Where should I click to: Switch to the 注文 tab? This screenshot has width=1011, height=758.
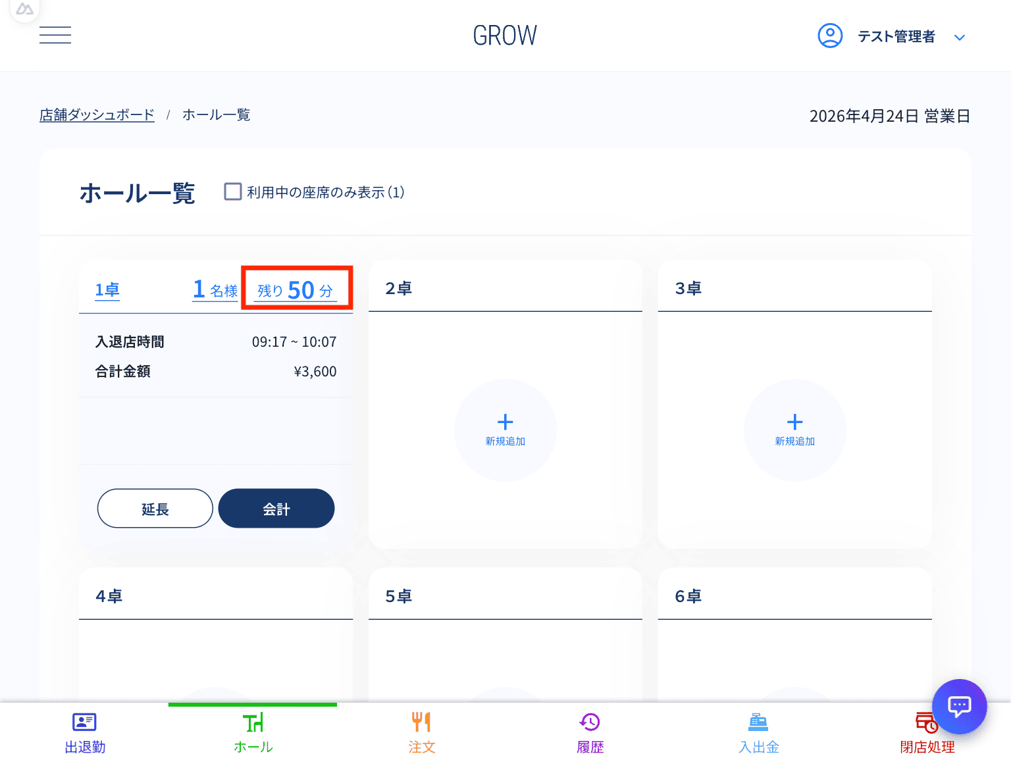(x=421, y=732)
